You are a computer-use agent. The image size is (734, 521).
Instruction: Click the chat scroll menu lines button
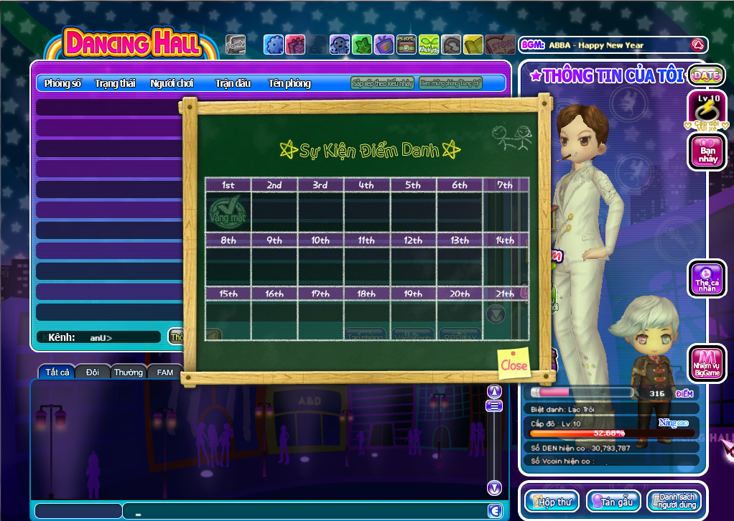pyautogui.click(x=494, y=406)
